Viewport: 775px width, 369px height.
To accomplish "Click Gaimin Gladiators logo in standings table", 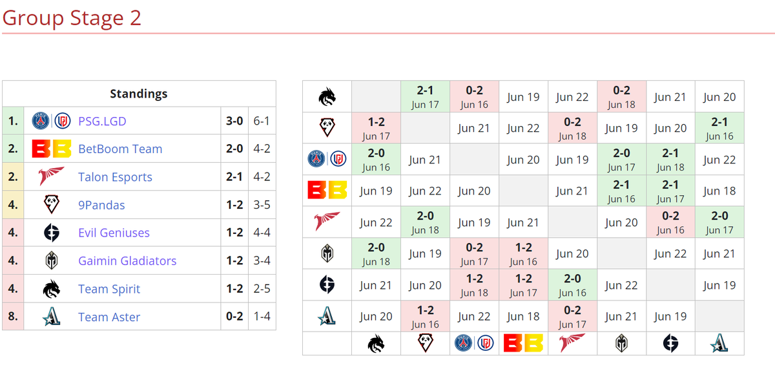I will pyautogui.click(x=51, y=261).
